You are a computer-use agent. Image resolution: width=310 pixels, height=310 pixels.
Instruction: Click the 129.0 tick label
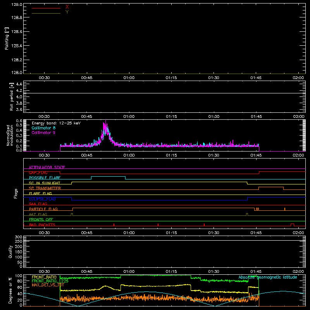click(x=17, y=5)
